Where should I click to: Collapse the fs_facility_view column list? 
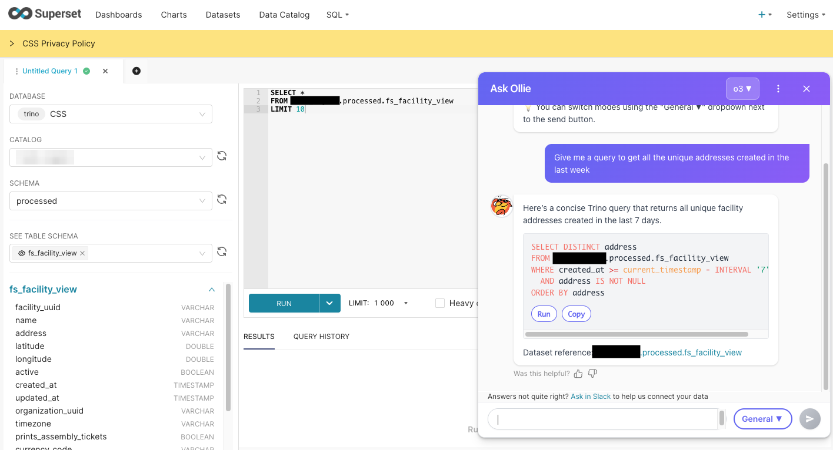tap(212, 290)
